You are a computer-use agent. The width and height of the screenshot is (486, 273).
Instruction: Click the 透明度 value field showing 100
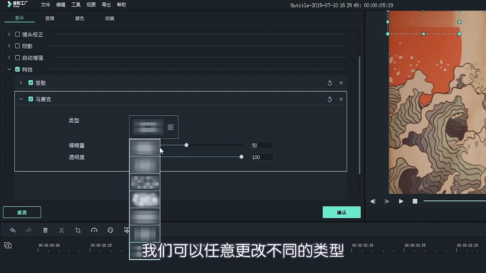[262, 157]
